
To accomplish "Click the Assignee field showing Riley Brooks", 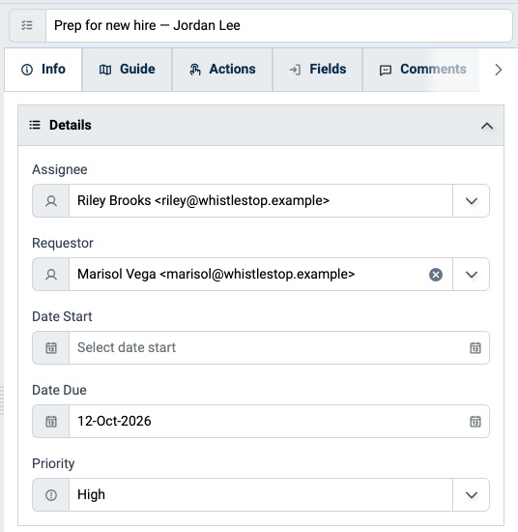I will pyautogui.click(x=260, y=201).
